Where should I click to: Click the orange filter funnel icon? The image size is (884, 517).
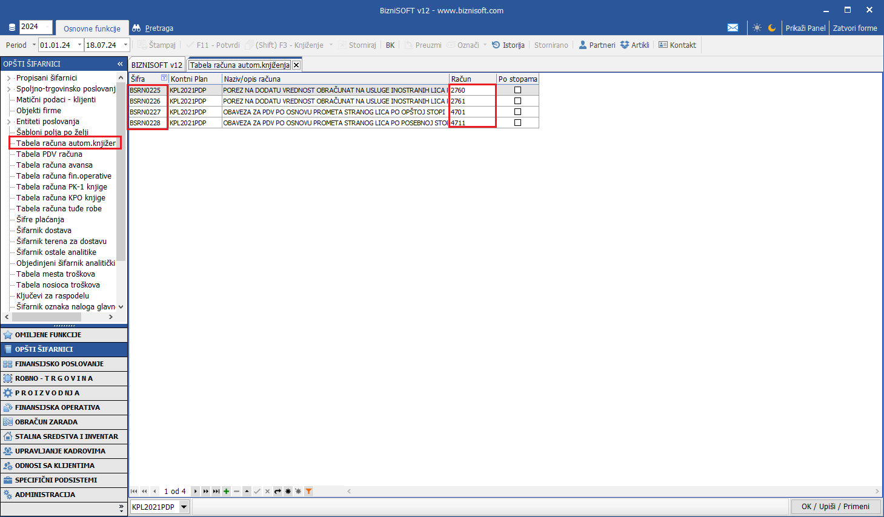[x=308, y=491]
